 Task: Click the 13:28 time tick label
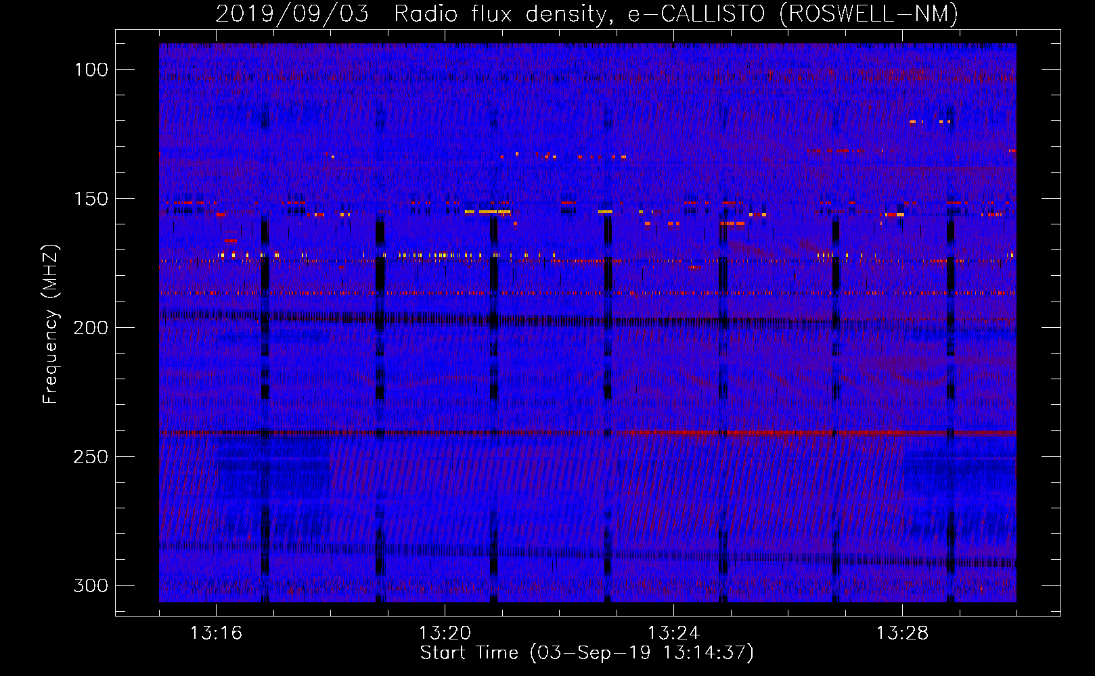tap(902, 633)
